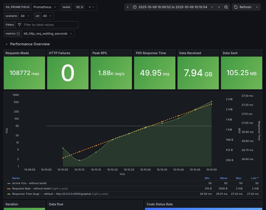Shift time range forward with right arrow

tap(219, 7)
